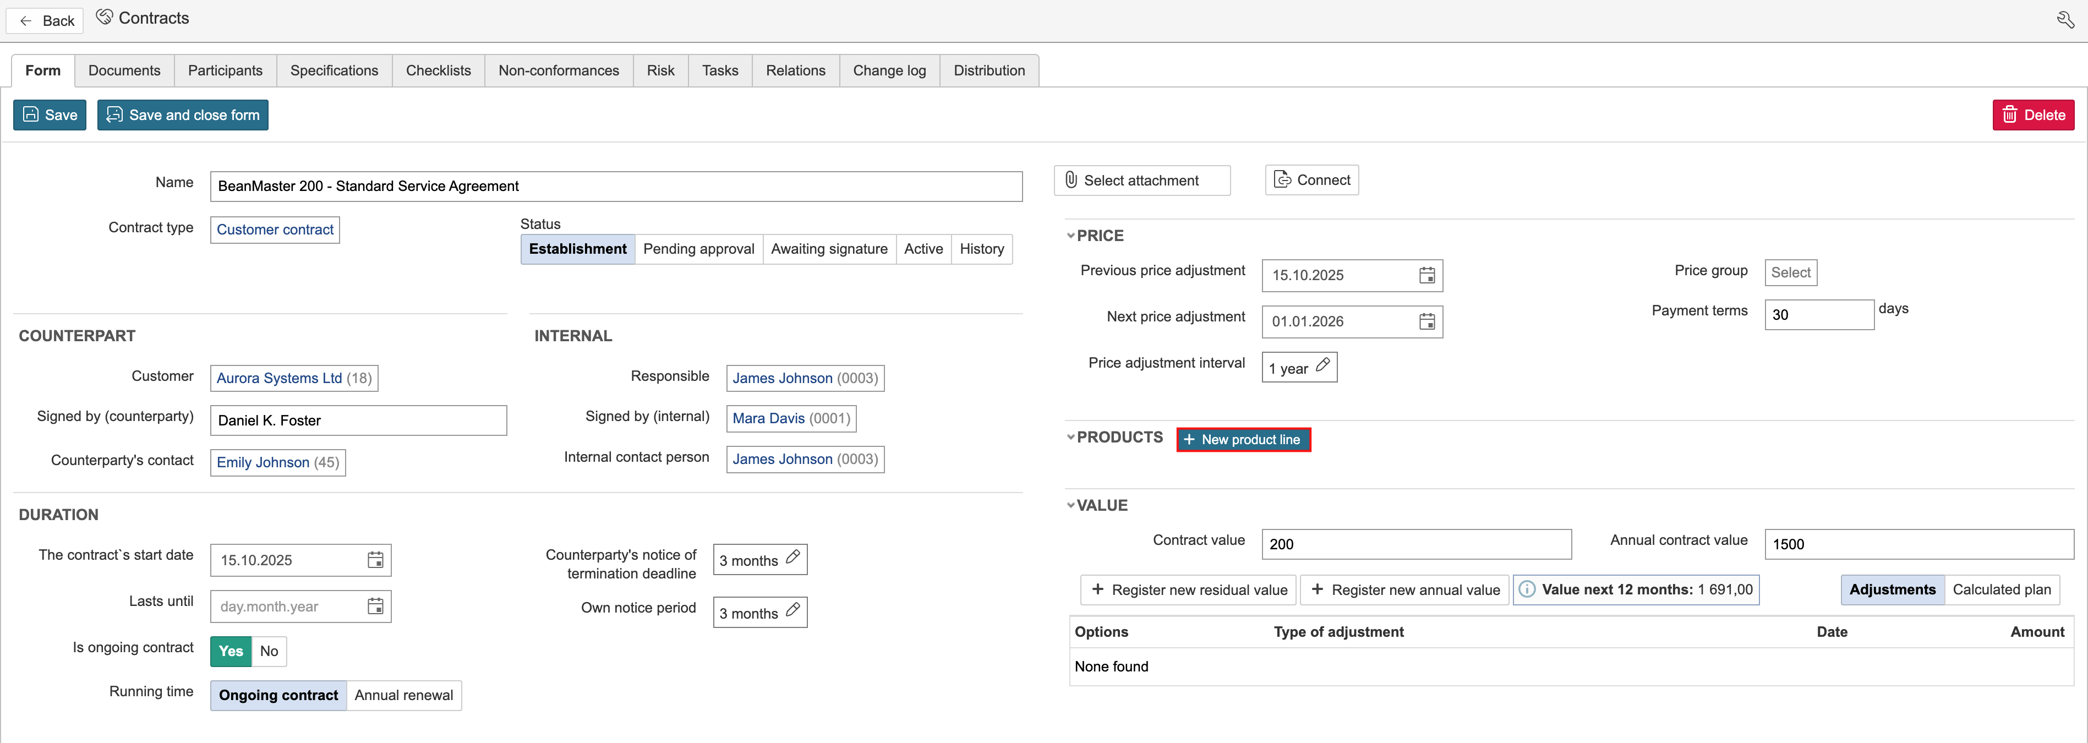This screenshot has width=2088, height=743.
Task: Click the Contract value input field
Action: pyautogui.click(x=1416, y=544)
